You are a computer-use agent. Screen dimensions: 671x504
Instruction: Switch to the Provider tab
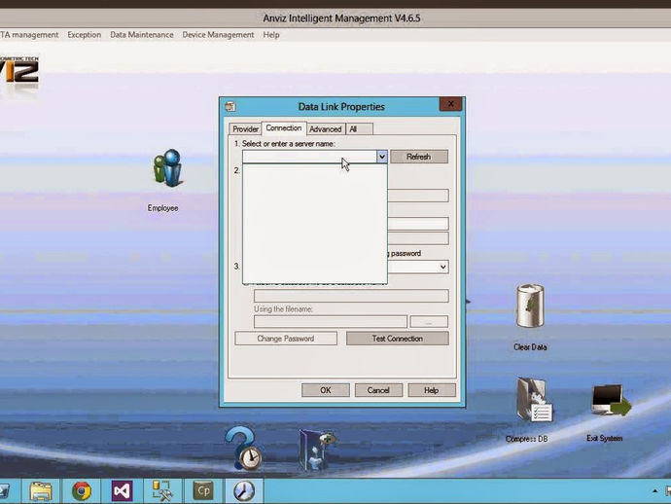tap(245, 128)
